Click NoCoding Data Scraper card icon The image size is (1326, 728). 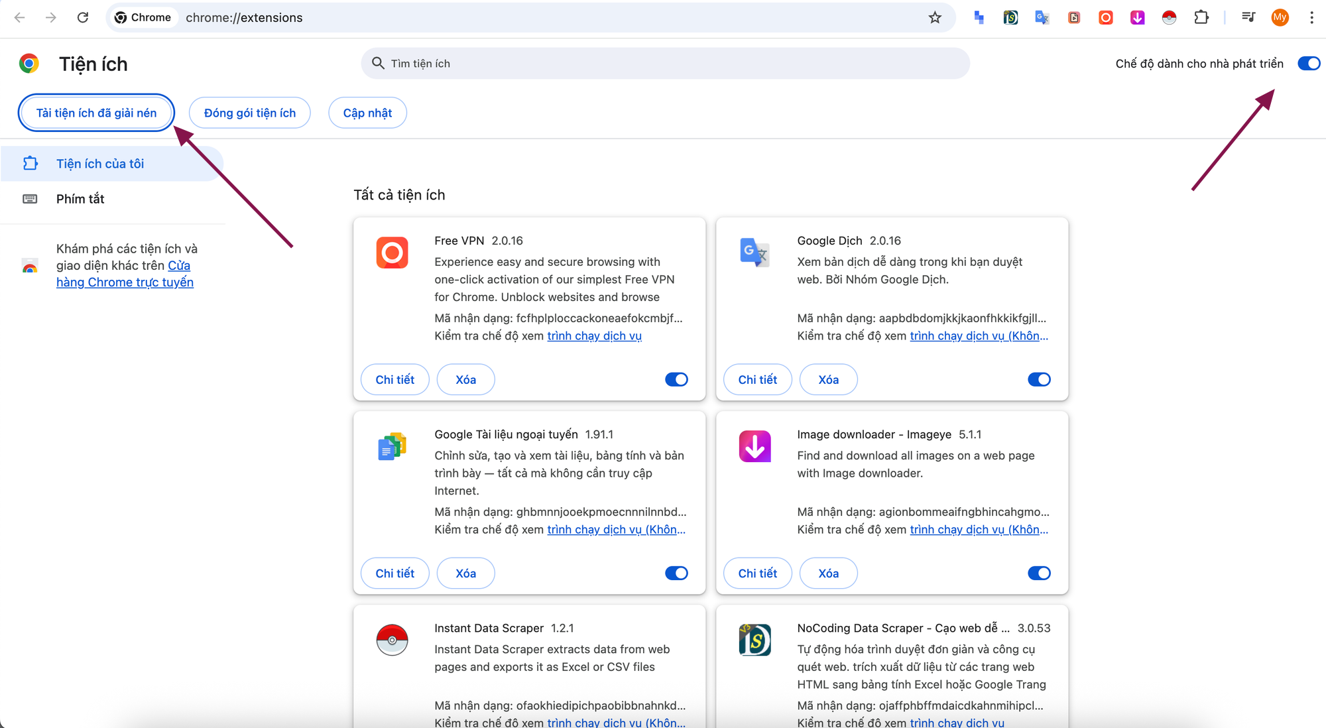click(754, 640)
